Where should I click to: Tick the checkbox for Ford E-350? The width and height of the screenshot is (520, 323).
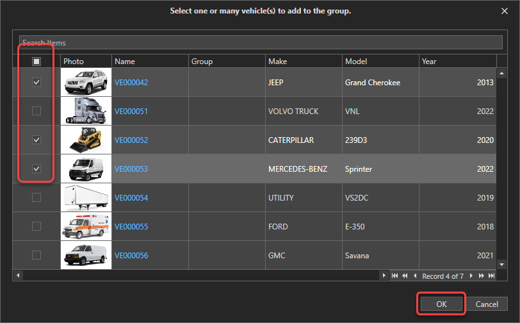coord(37,226)
